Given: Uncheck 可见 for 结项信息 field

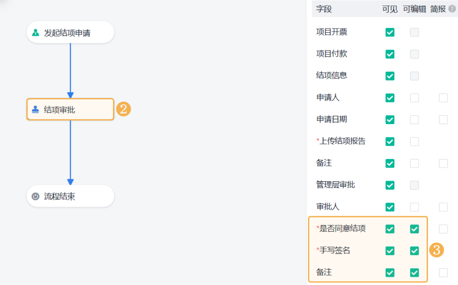Looking at the screenshot, I should pyautogui.click(x=390, y=76).
